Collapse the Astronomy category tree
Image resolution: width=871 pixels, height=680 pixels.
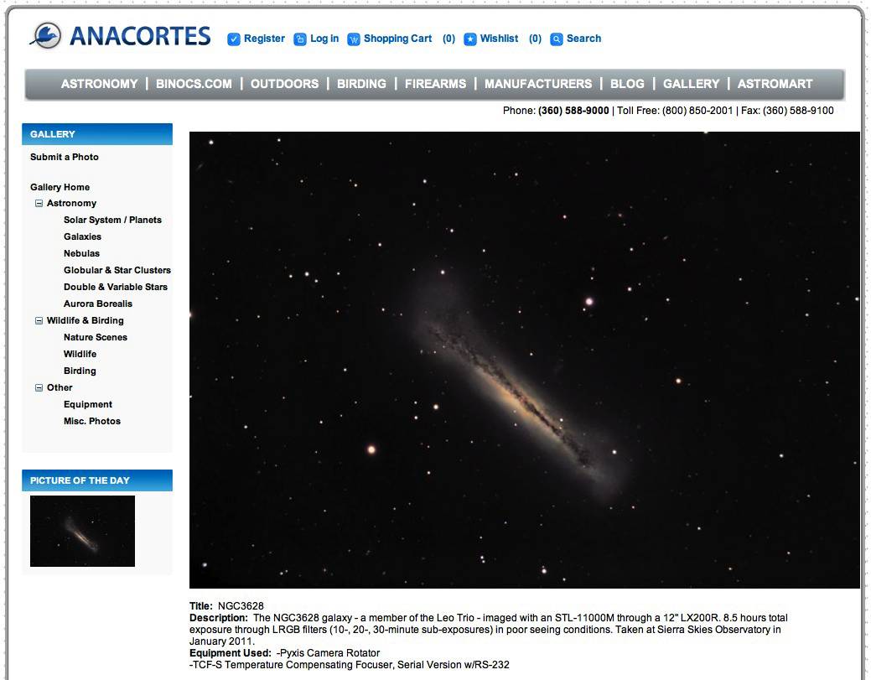pyautogui.click(x=39, y=203)
